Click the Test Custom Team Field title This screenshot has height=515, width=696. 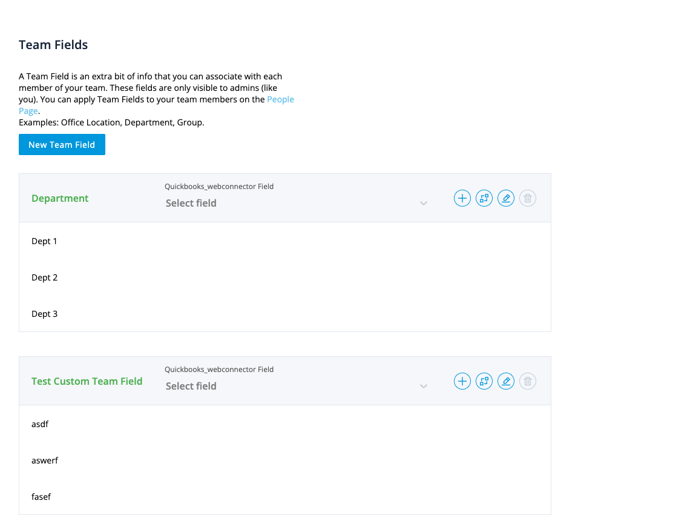pos(87,381)
